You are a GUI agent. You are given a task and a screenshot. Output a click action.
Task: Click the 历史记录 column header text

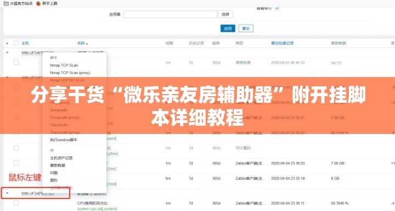(196, 43)
